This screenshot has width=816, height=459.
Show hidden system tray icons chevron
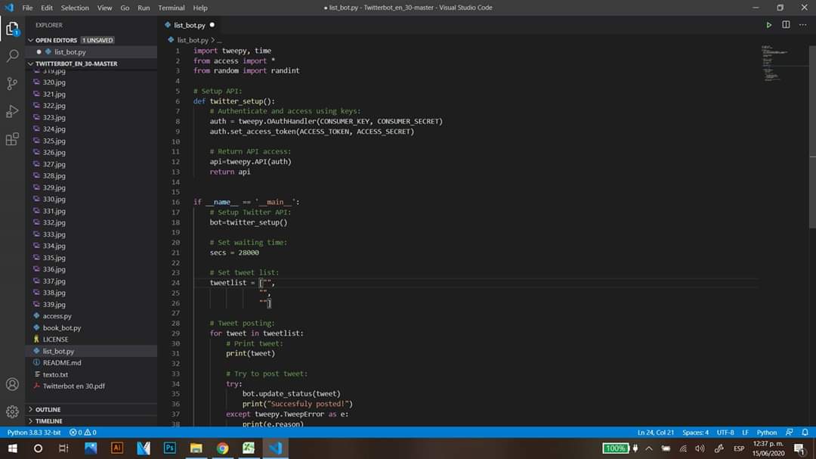649,448
